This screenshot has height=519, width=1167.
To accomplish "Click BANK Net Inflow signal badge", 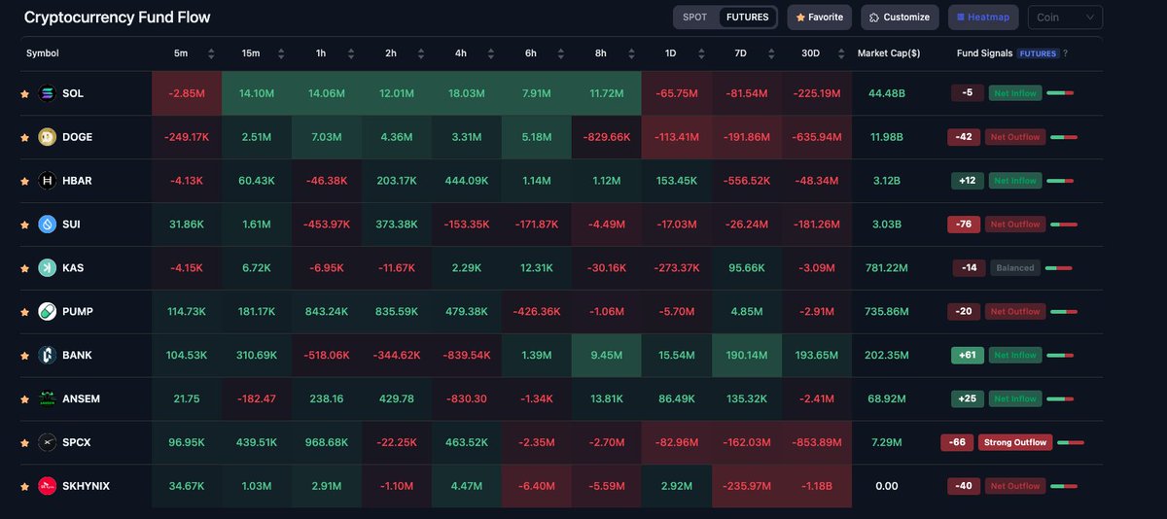I will (x=1015, y=356).
